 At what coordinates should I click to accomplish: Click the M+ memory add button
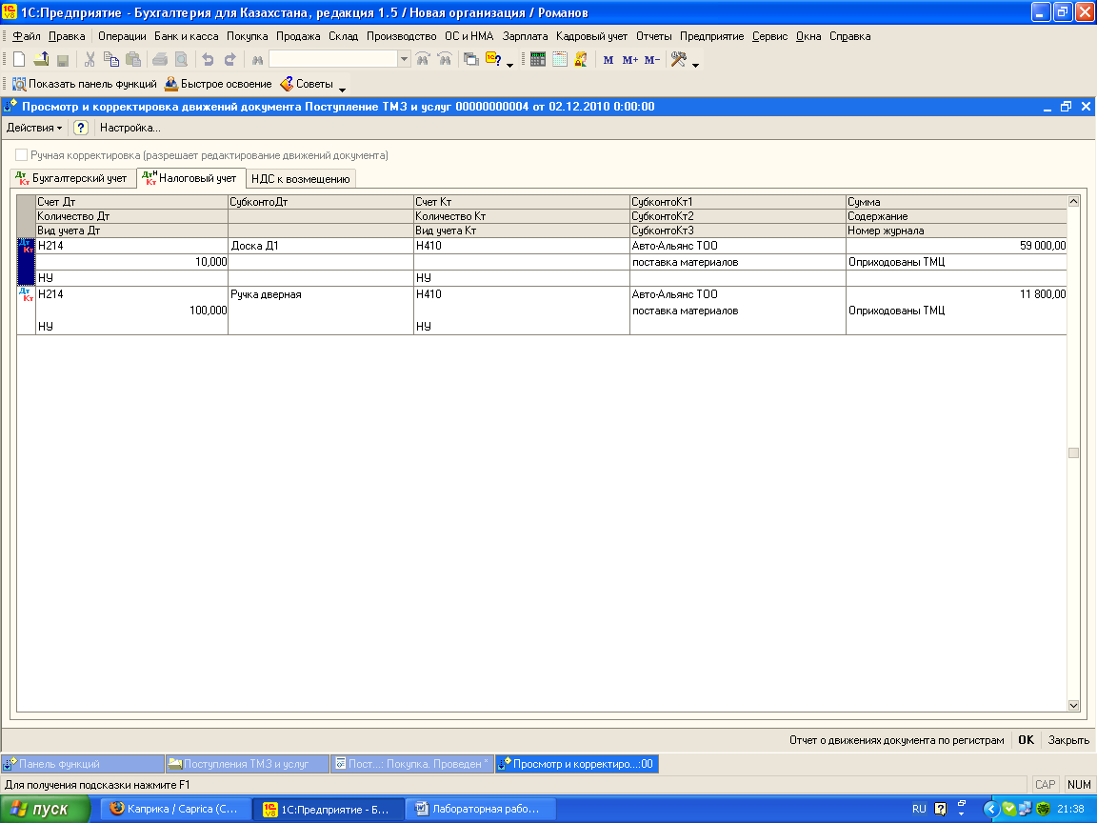point(629,60)
